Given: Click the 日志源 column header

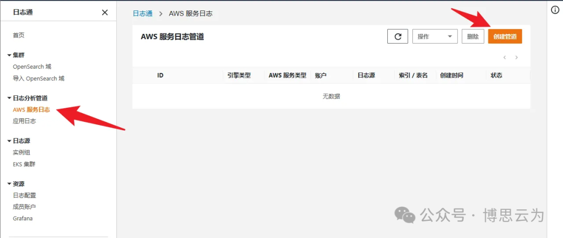Looking at the screenshot, I should pos(366,76).
